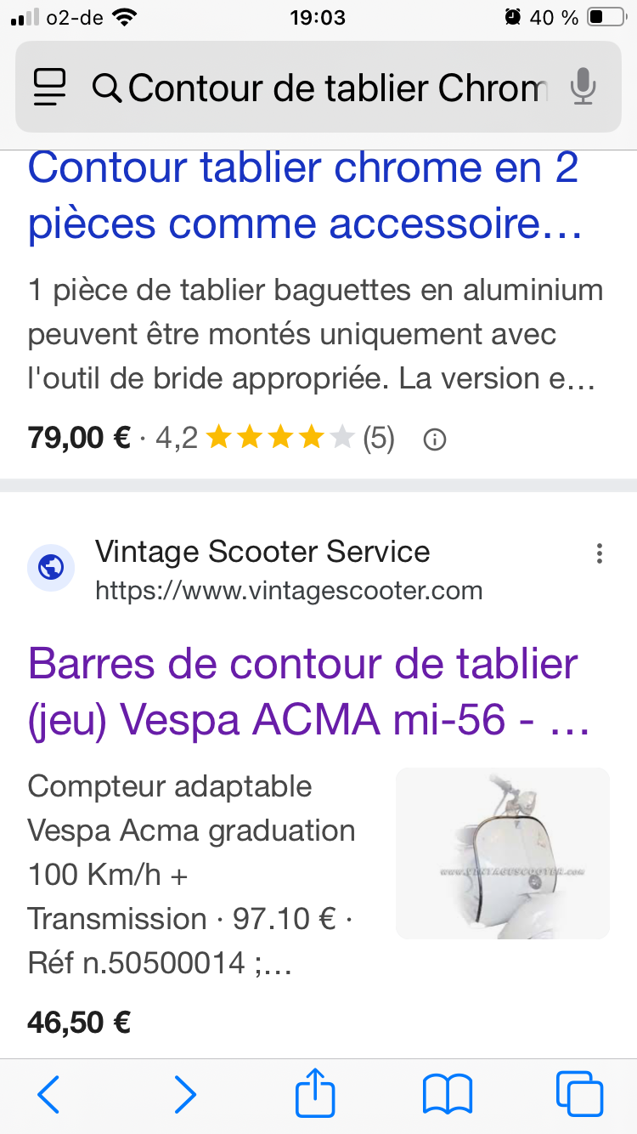Image resolution: width=637 pixels, height=1134 pixels.
Task: Tap the vintagescooter.com URL text
Action: pyautogui.click(x=289, y=590)
